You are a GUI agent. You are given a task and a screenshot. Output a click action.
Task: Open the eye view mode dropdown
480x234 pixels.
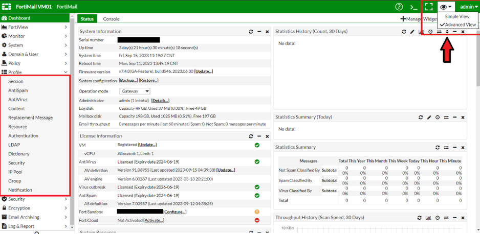[446, 7]
